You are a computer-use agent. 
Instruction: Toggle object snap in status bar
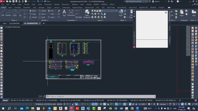click(96, 104)
